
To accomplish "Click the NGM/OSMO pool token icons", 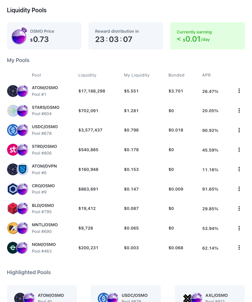I will click(18, 248).
